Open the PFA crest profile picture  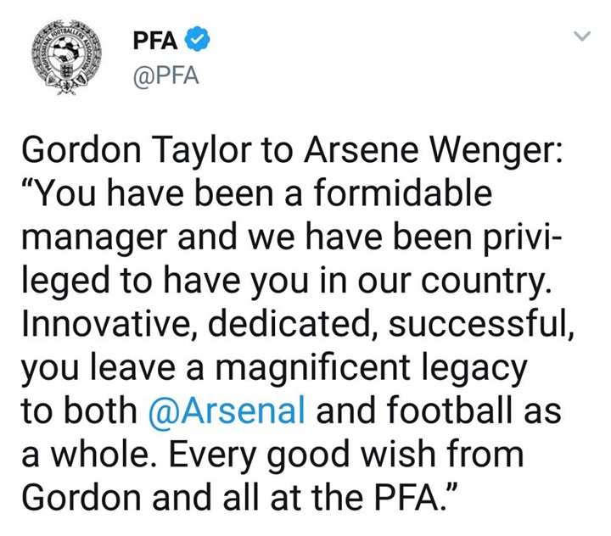coord(67,58)
